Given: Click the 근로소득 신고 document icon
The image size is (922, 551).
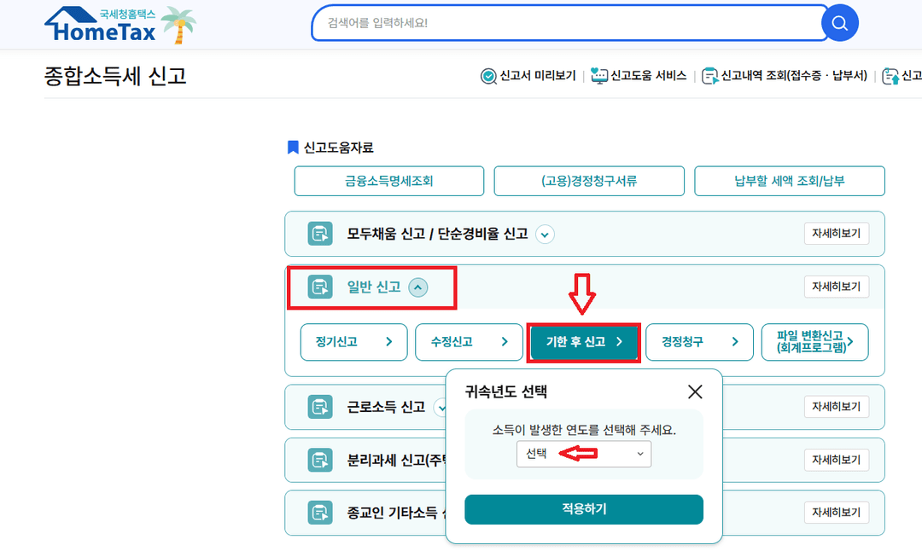Looking at the screenshot, I should pyautogui.click(x=320, y=407).
